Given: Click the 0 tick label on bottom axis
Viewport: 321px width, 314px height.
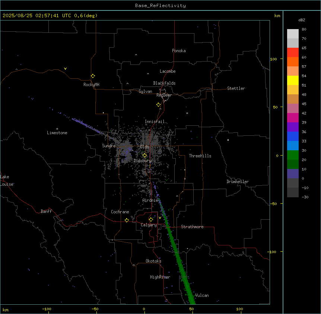Looking at the screenshot, I should pos(144,309).
